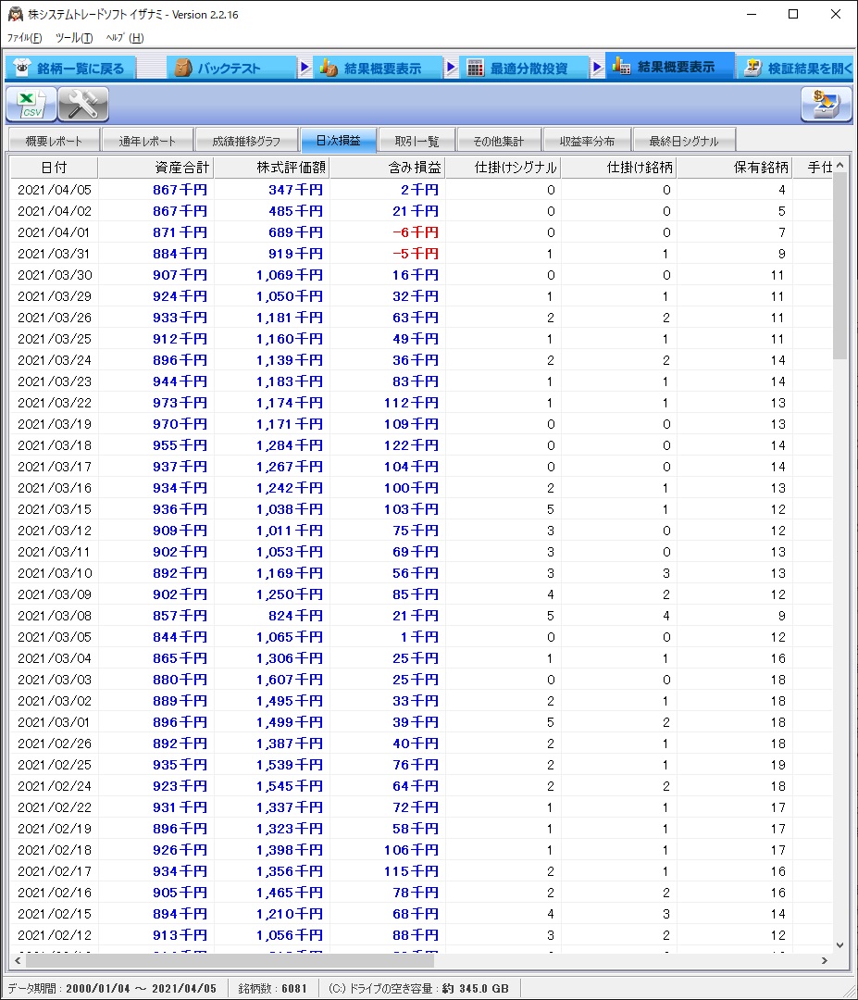858x1000 pixels.
Task: Open the 取引一覧 tab
Action: (417, 141)
